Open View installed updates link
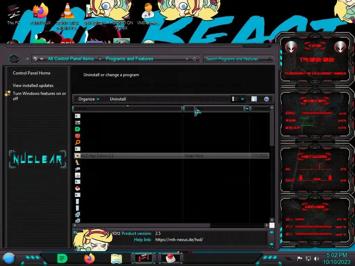Image resolution: width=355 pixels, height=266 pixels. (33, 86)
